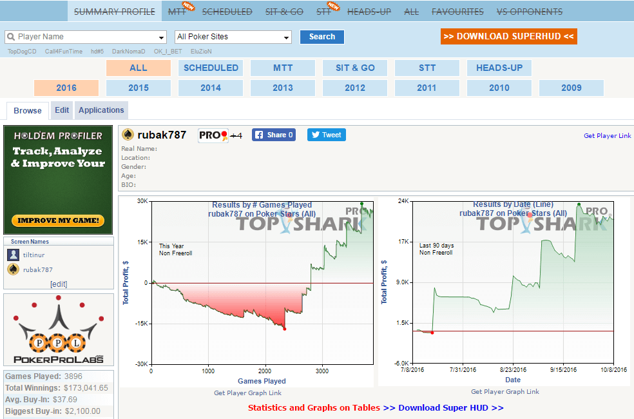Click the rubak787 spade icon in Screen Names
Screen dimensions: 634x419
coord(14,269)
